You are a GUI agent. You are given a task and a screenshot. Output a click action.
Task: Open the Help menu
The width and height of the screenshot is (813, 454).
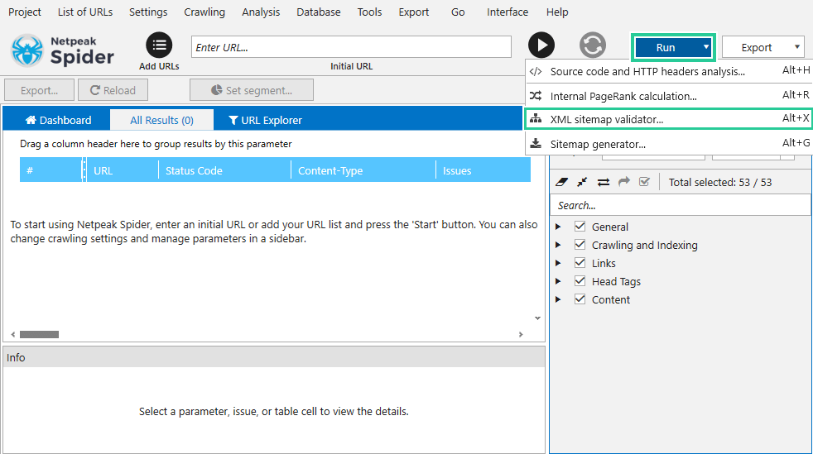click(557, 12)
